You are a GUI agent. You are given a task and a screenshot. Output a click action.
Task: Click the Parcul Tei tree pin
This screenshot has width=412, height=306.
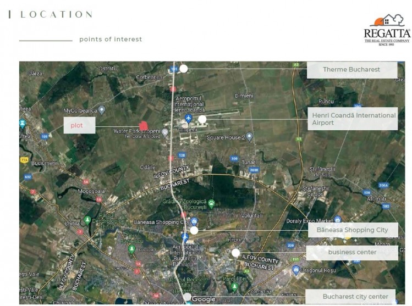click(x=234, y=287)
